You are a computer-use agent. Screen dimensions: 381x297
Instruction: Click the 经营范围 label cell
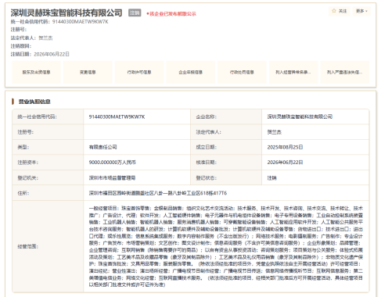click(48, 246)
